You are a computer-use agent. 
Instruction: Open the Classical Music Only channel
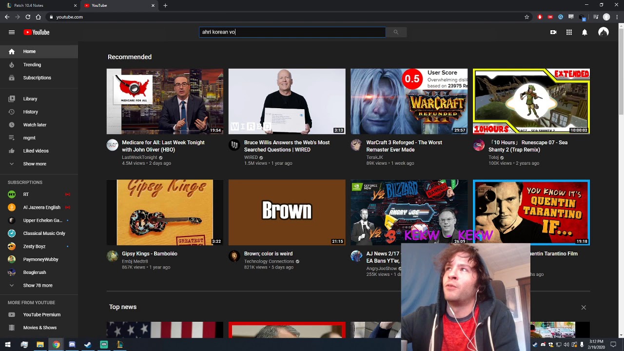[x=39, y=234]
